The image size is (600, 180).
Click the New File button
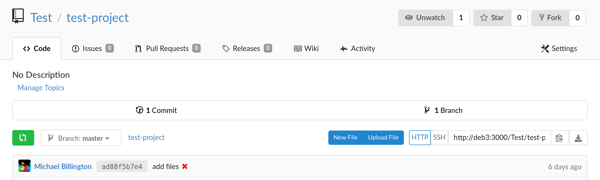pos(345,138)
